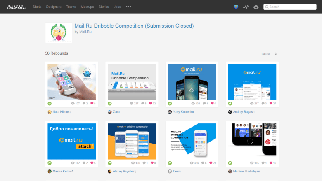Click rebound icon on Zlata's shot

[110, 104]
